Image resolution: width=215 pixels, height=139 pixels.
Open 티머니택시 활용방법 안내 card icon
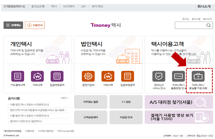[178, 76]
